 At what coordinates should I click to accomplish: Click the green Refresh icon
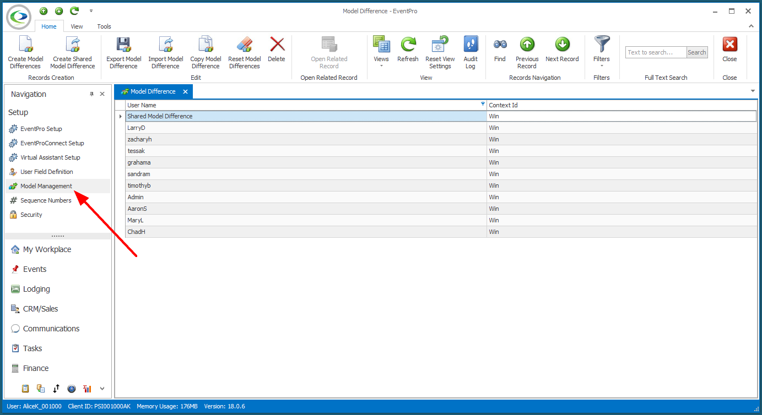408,45
